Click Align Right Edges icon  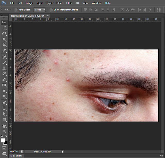point(113,10)
